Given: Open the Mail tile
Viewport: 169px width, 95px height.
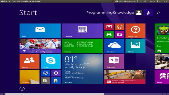Looking at the screenshot, I should click(40, 31).
